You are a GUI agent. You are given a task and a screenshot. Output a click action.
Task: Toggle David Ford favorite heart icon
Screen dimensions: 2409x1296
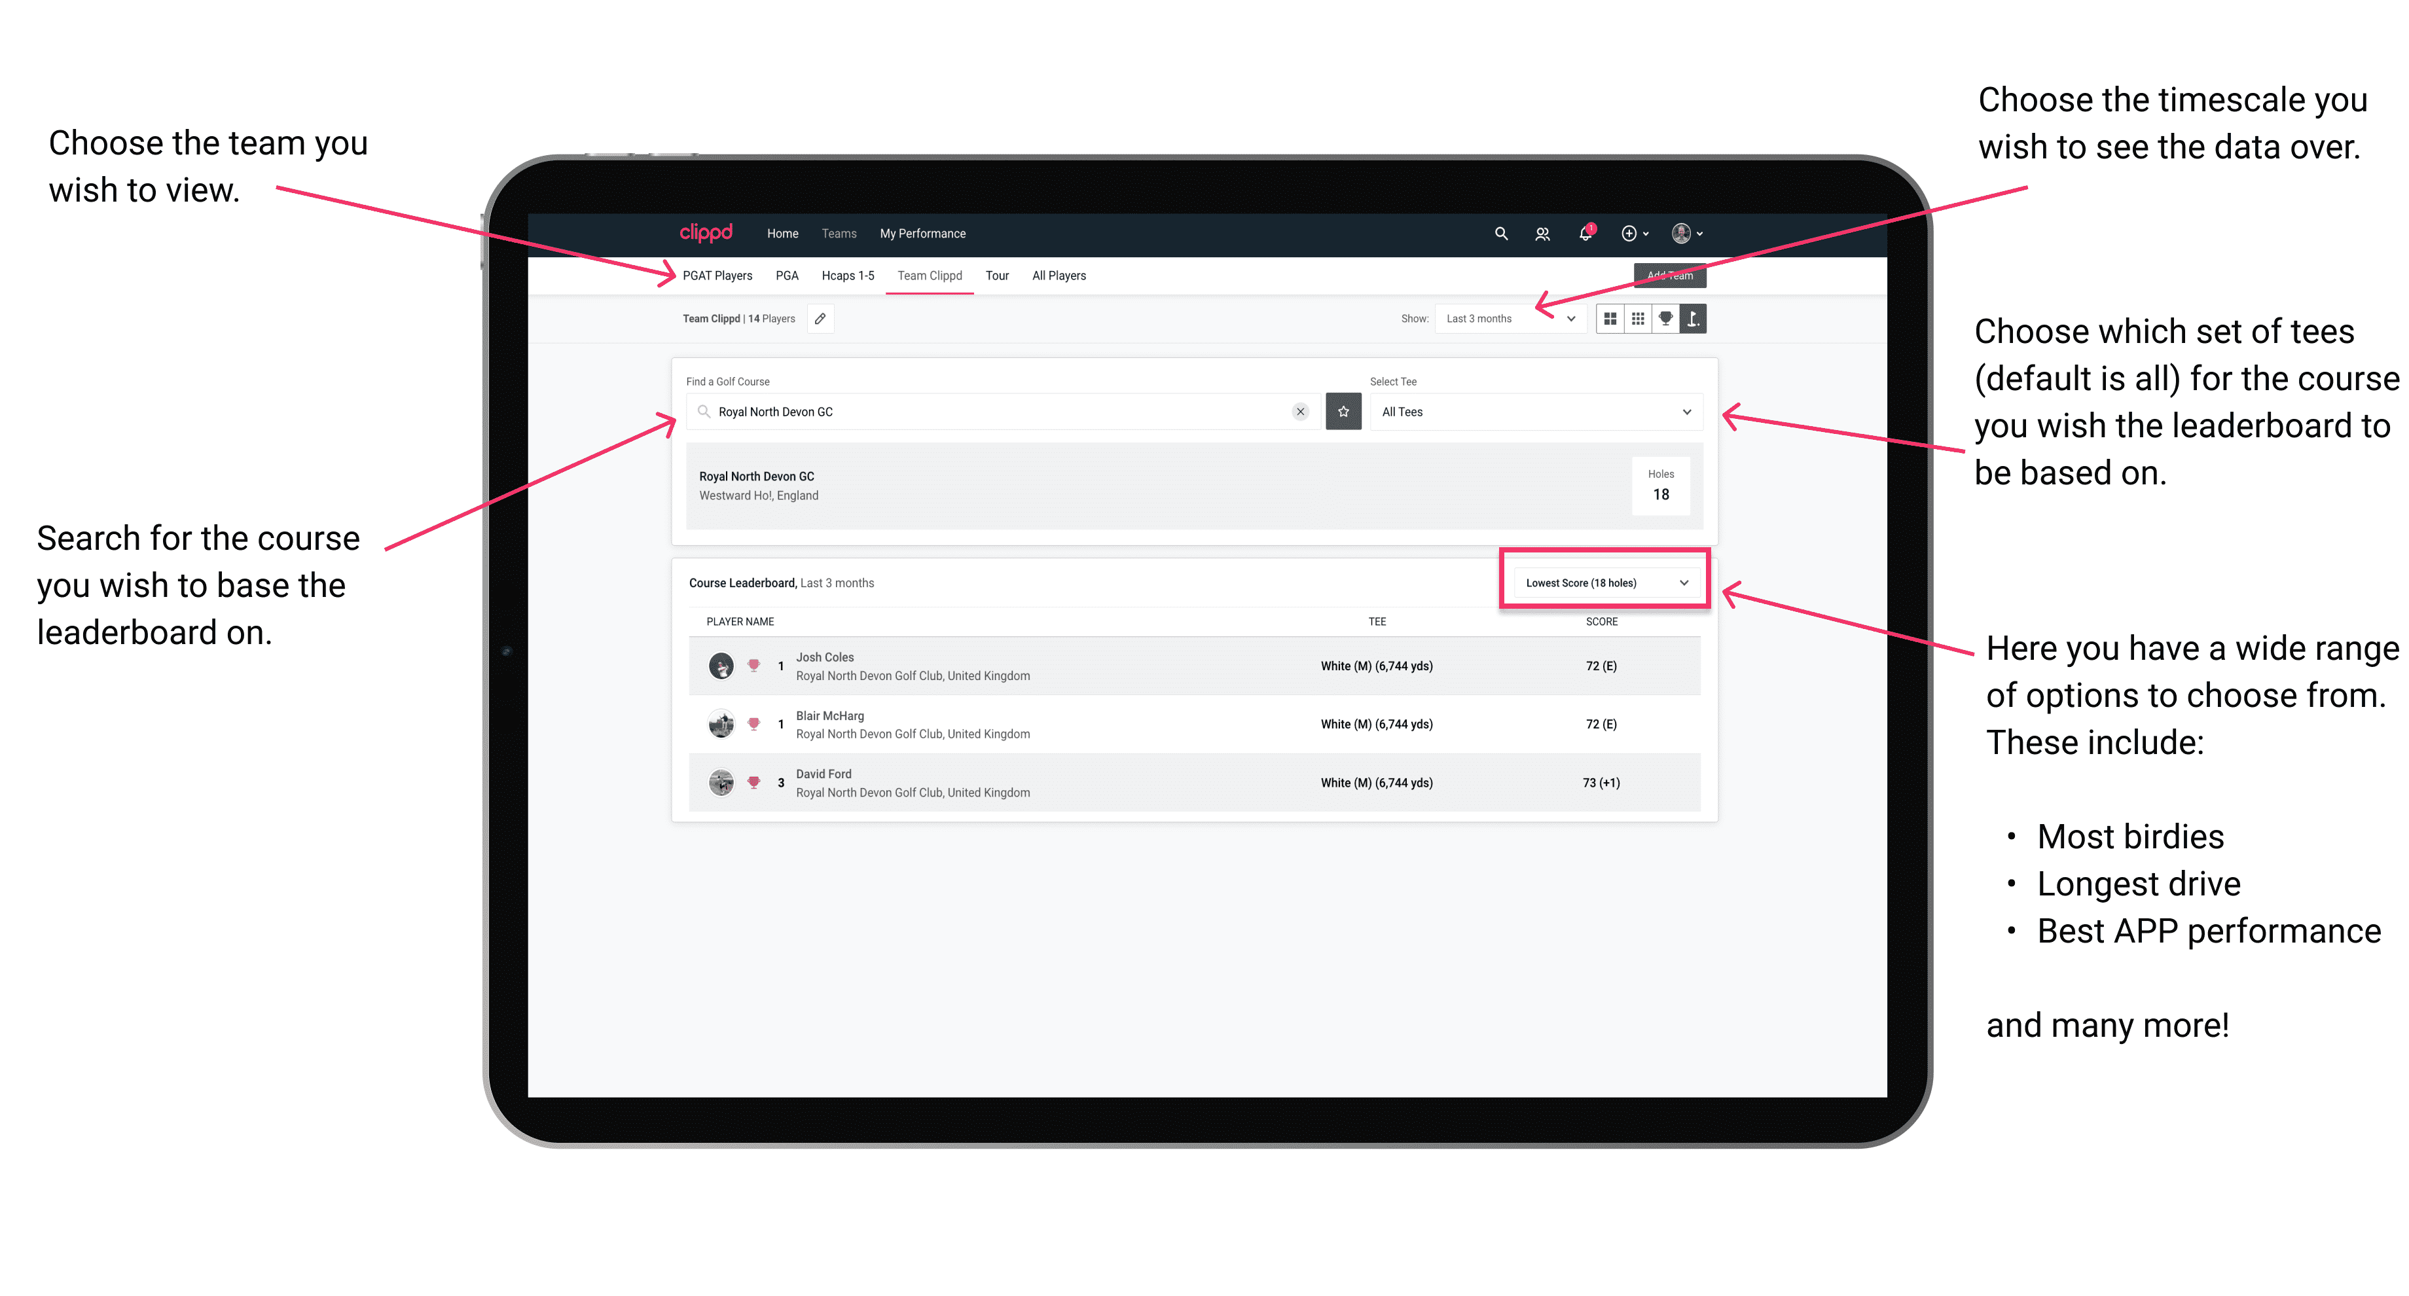753,782
